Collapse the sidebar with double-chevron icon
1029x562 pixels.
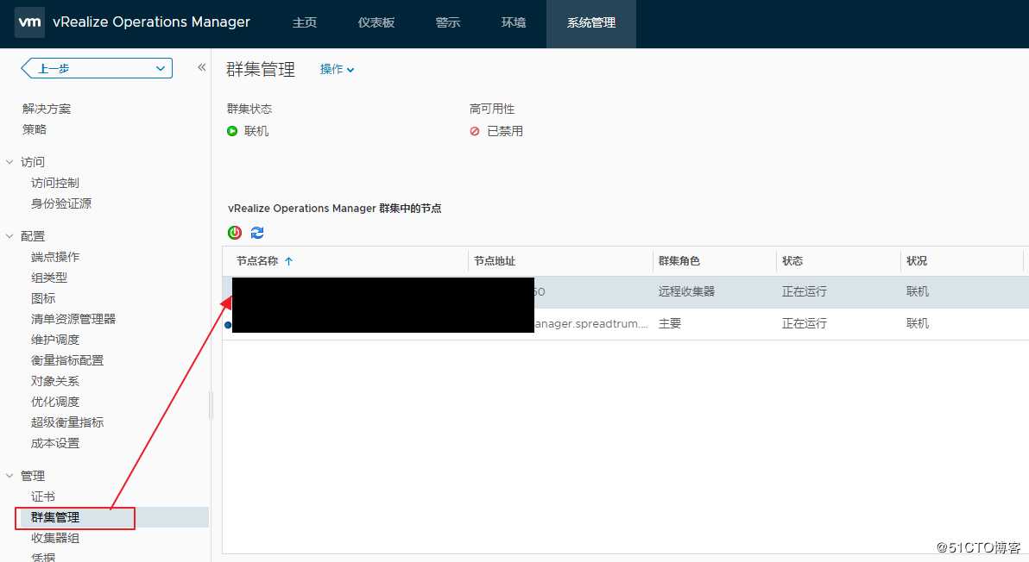coord(201,67)
